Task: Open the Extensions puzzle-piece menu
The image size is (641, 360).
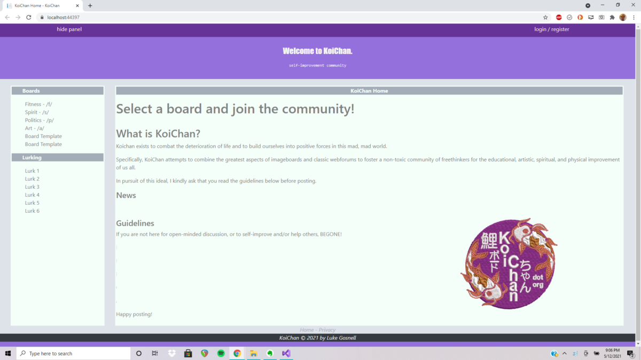Action: [x=612, y=17]
